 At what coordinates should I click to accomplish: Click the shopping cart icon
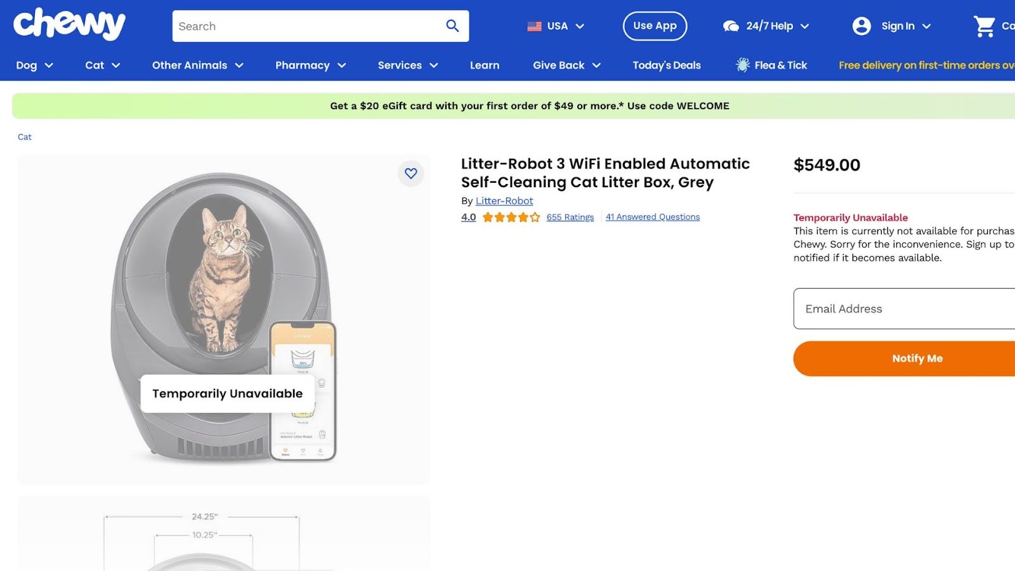[984, 26]
